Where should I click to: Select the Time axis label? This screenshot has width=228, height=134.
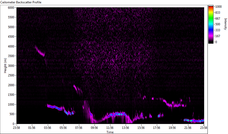point(110,132)
